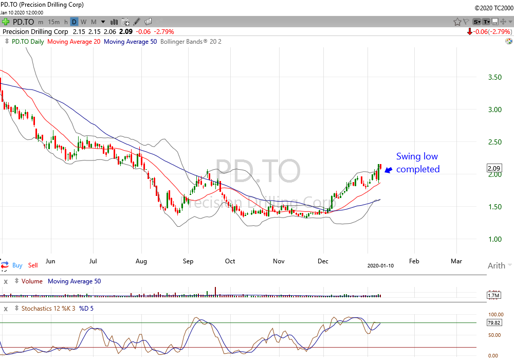Click the Dec month axis label

tap(323, 261)
